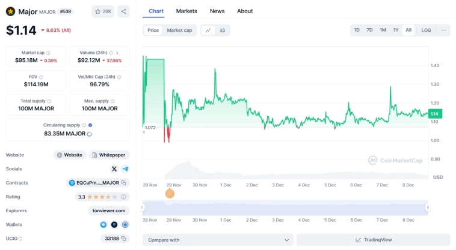Viewport: 456px width, 250px height.
Task: Open the News tab
Action: point(217,11)
